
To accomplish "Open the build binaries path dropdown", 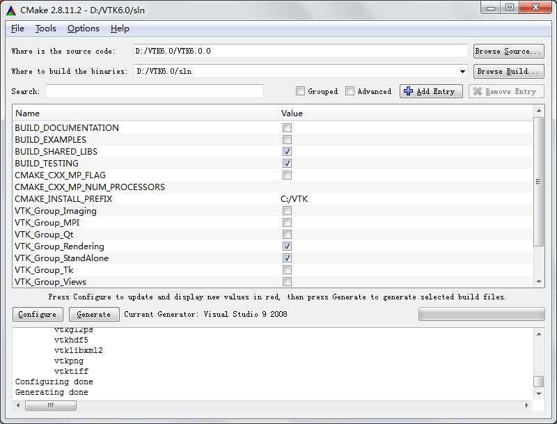I will 462,72.
